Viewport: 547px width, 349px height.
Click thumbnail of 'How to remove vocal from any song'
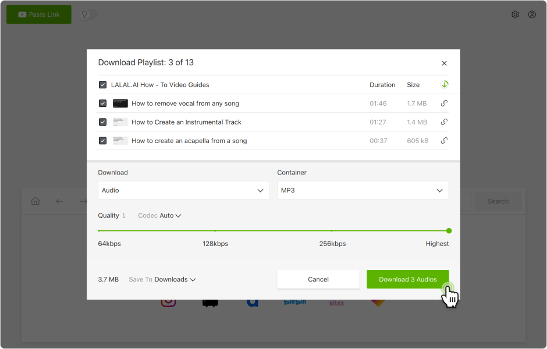pyautogui.click(x=120, y=104)
